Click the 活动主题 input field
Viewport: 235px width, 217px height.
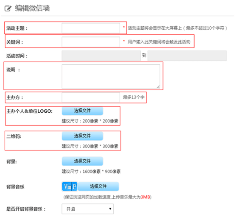coord(91,28)
